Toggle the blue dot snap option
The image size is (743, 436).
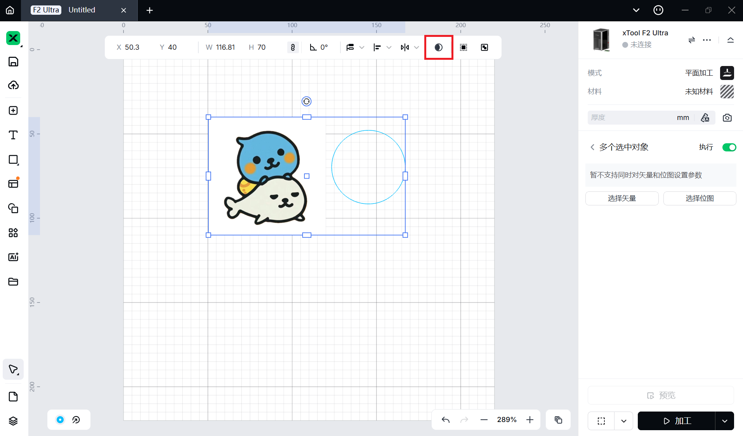click(x=60, y=420)
